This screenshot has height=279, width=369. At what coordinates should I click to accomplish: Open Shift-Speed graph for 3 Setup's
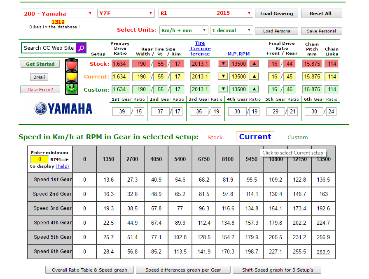click(276, 270)
